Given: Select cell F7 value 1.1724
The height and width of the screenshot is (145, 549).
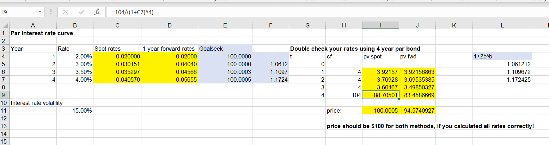Looking at the screenshot, I should [270, 80].
